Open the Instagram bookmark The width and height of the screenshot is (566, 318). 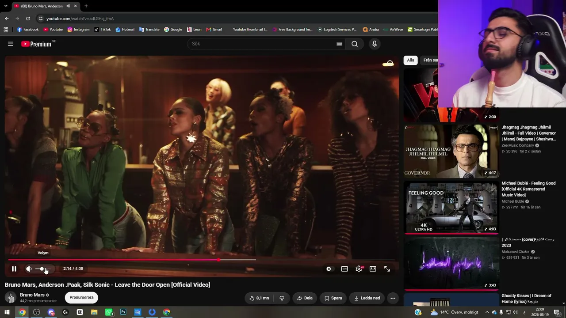[78, 30]
